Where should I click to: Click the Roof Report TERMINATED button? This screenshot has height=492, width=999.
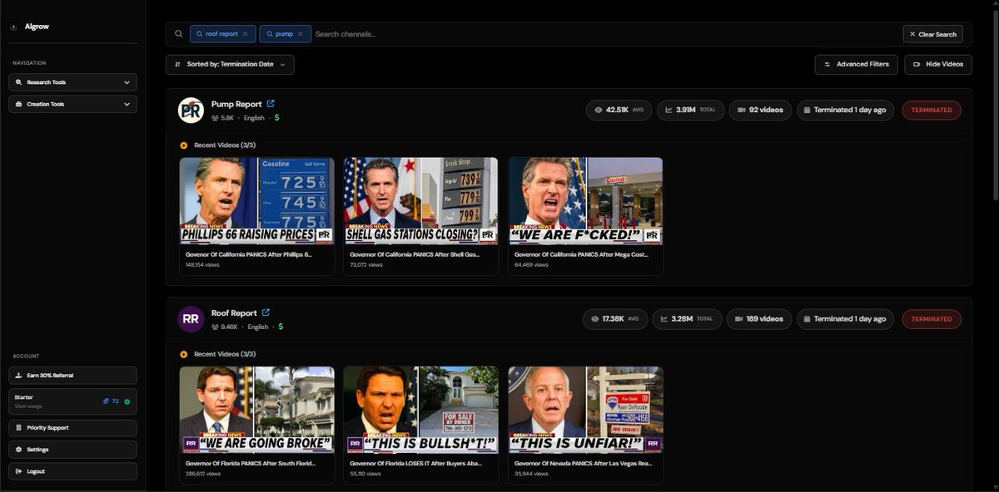pyautogui.click(x=932, y=319)
